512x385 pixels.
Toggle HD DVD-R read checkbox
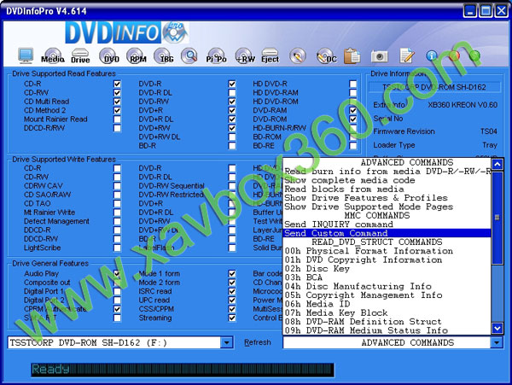click(x=352, y=84)
